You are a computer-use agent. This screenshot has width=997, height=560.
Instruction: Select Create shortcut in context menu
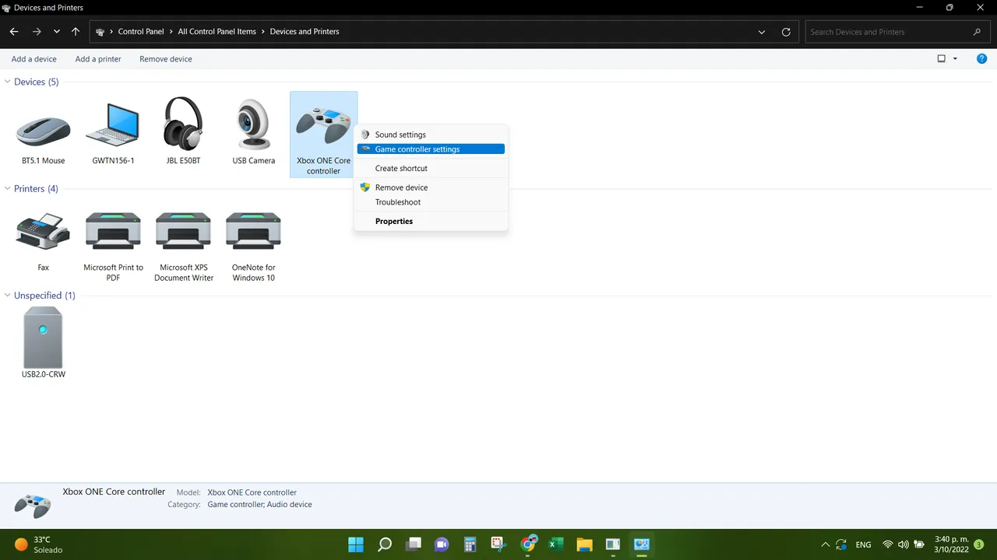pyautogui.click(x=431, y=168)
